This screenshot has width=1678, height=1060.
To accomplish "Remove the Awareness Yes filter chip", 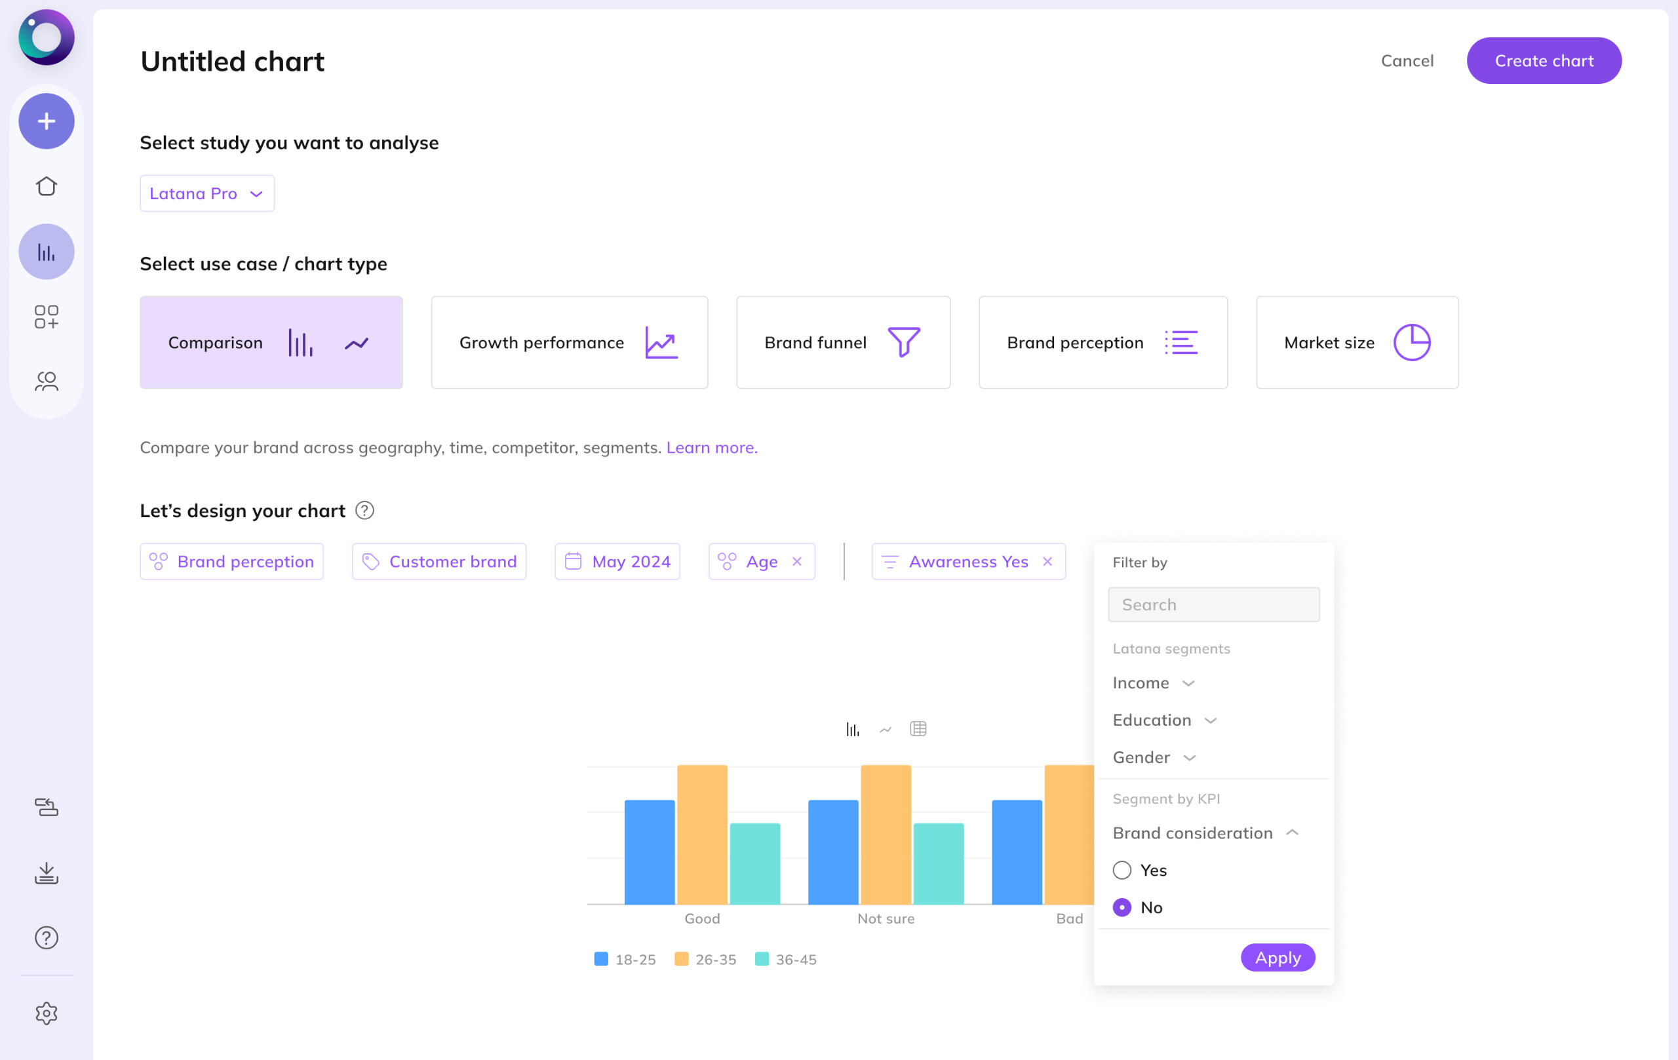I will pos(1047,562).
